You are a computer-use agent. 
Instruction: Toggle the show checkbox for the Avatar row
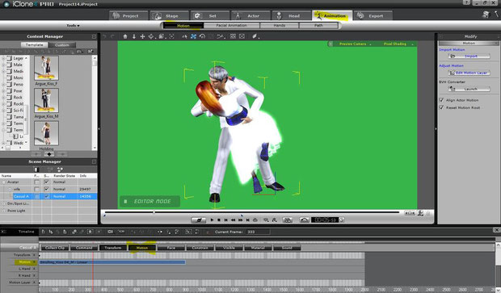(x=46, y=182)
